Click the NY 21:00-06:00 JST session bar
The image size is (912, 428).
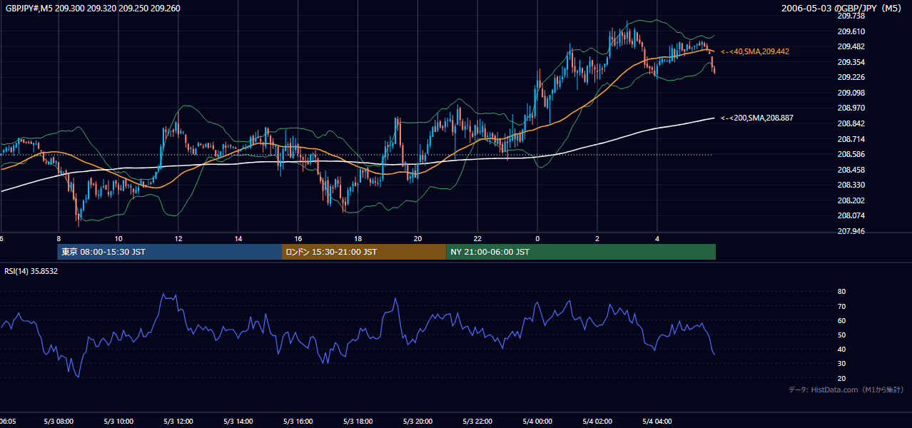(x=581, y=252)
